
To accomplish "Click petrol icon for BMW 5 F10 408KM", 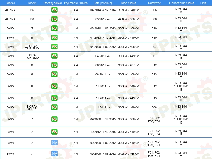I will (x=54, y=28).
